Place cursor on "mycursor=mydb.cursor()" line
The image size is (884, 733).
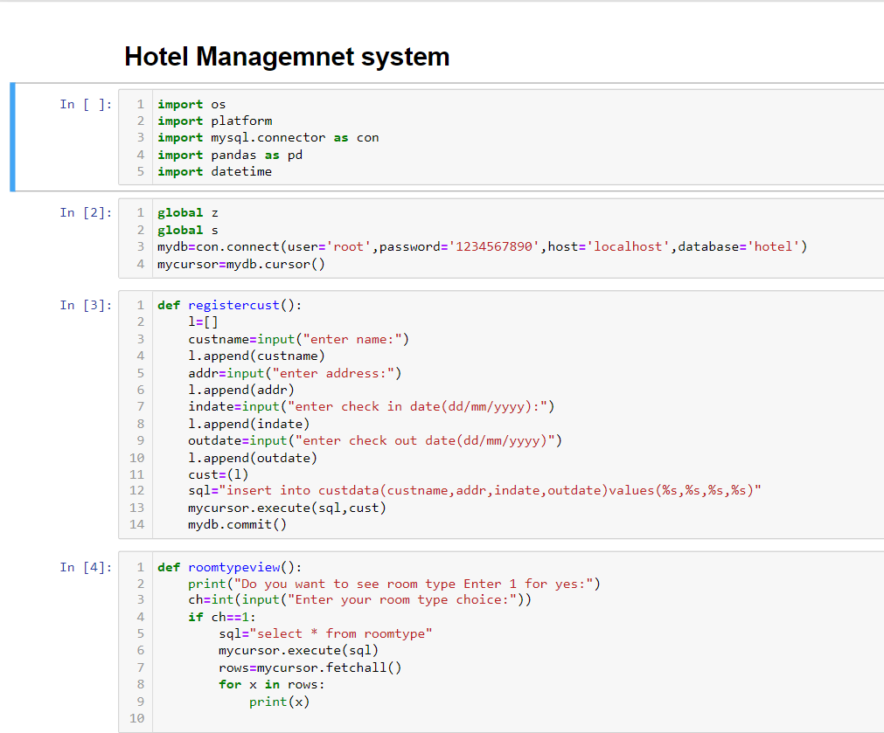click(240, 264)
